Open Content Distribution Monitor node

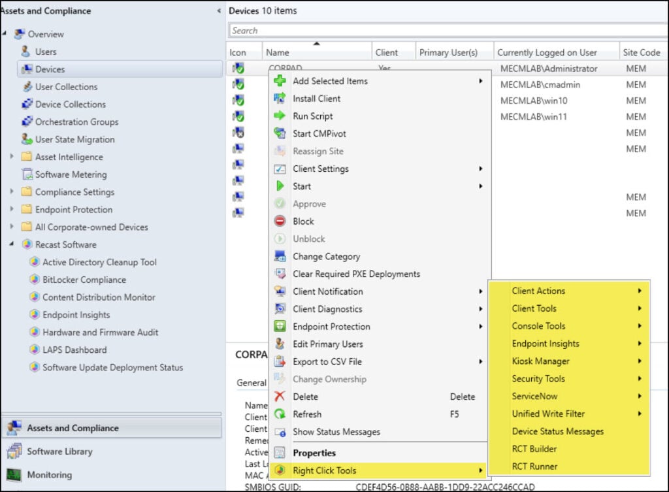[99, 297]
